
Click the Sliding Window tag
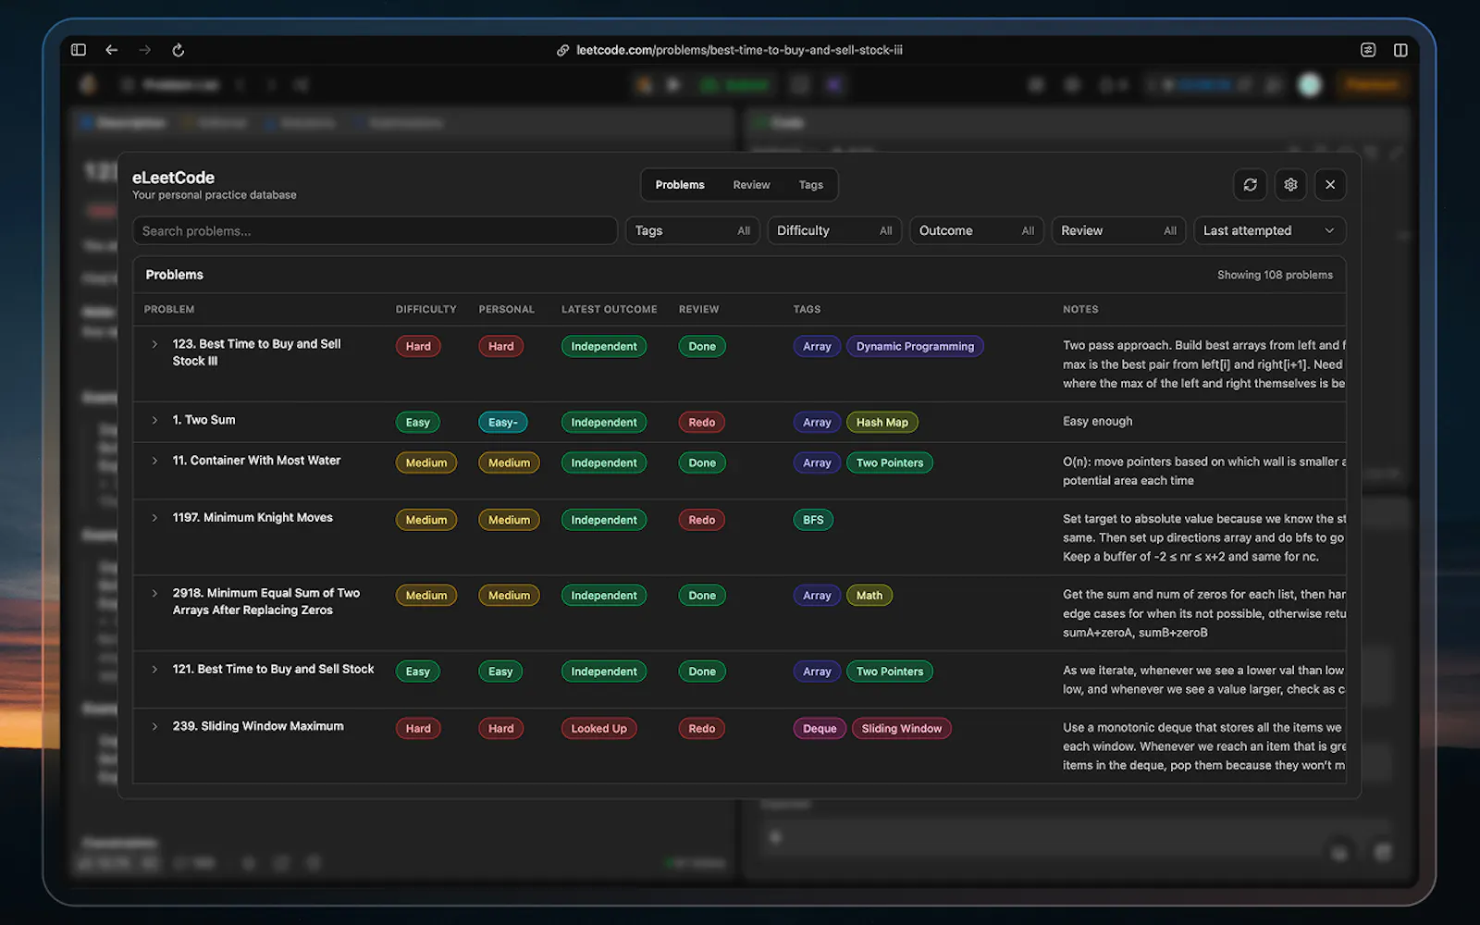[x=901, y=729]
